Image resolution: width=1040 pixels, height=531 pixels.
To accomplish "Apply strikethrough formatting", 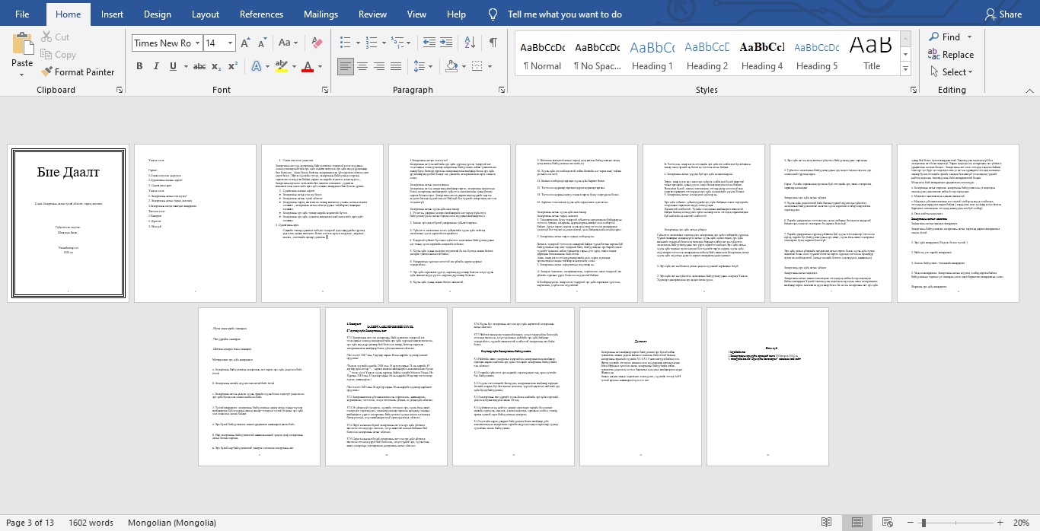I will pos(199,66).
